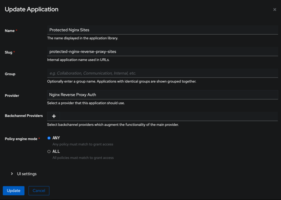Click the Slug field label
281x200 pixels.
(x=9, y=52)
